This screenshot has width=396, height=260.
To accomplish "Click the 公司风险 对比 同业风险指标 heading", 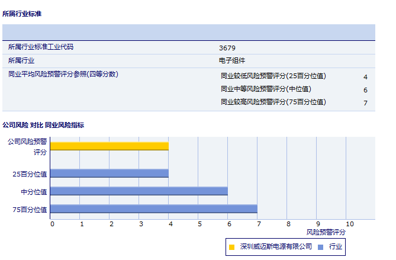I will click(x=43, y=125).
